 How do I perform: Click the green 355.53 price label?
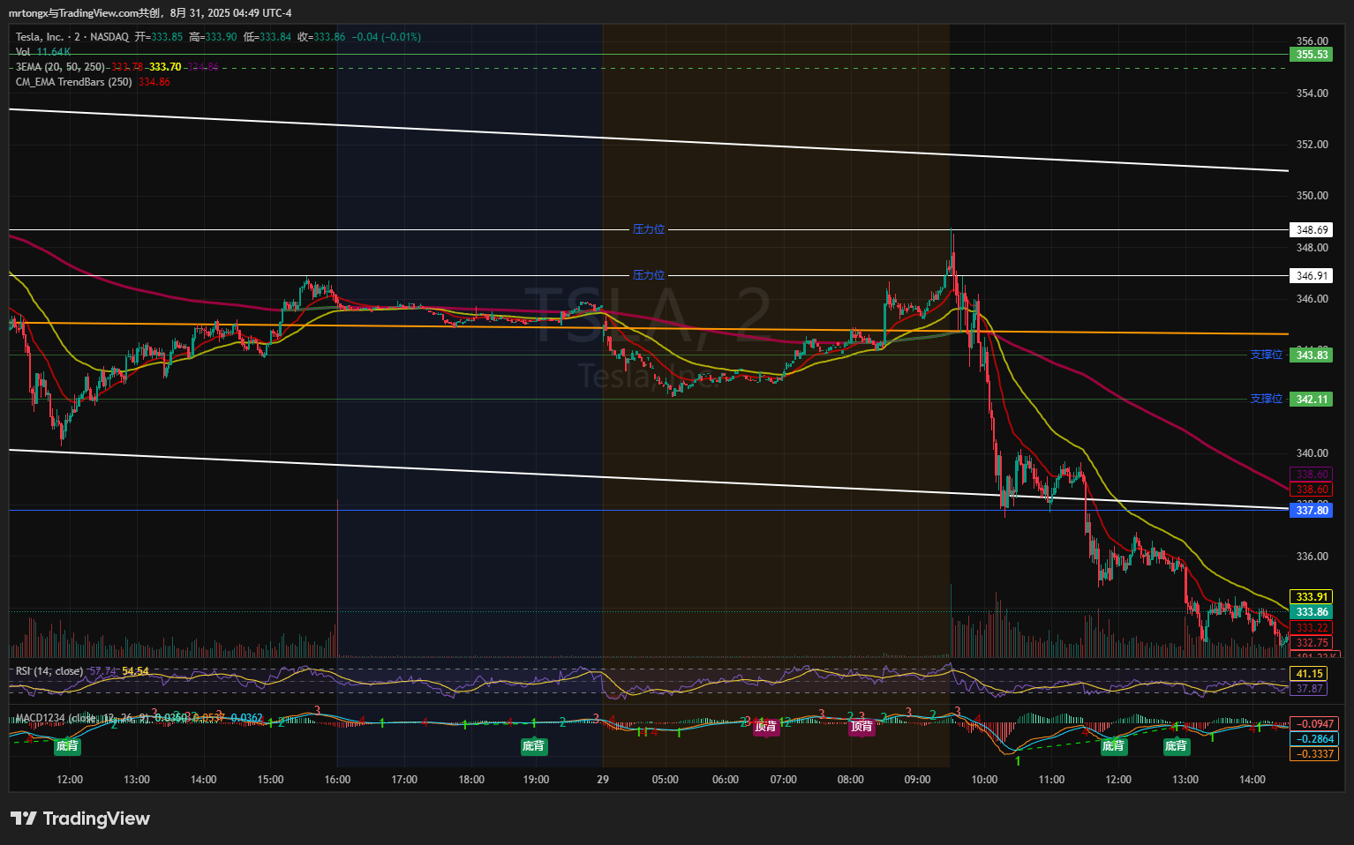1312,55
